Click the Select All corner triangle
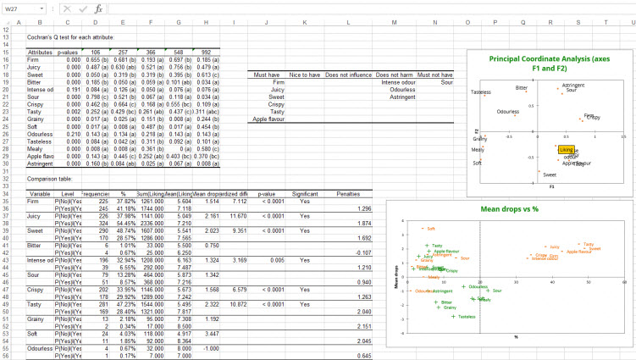 (7, 21)
